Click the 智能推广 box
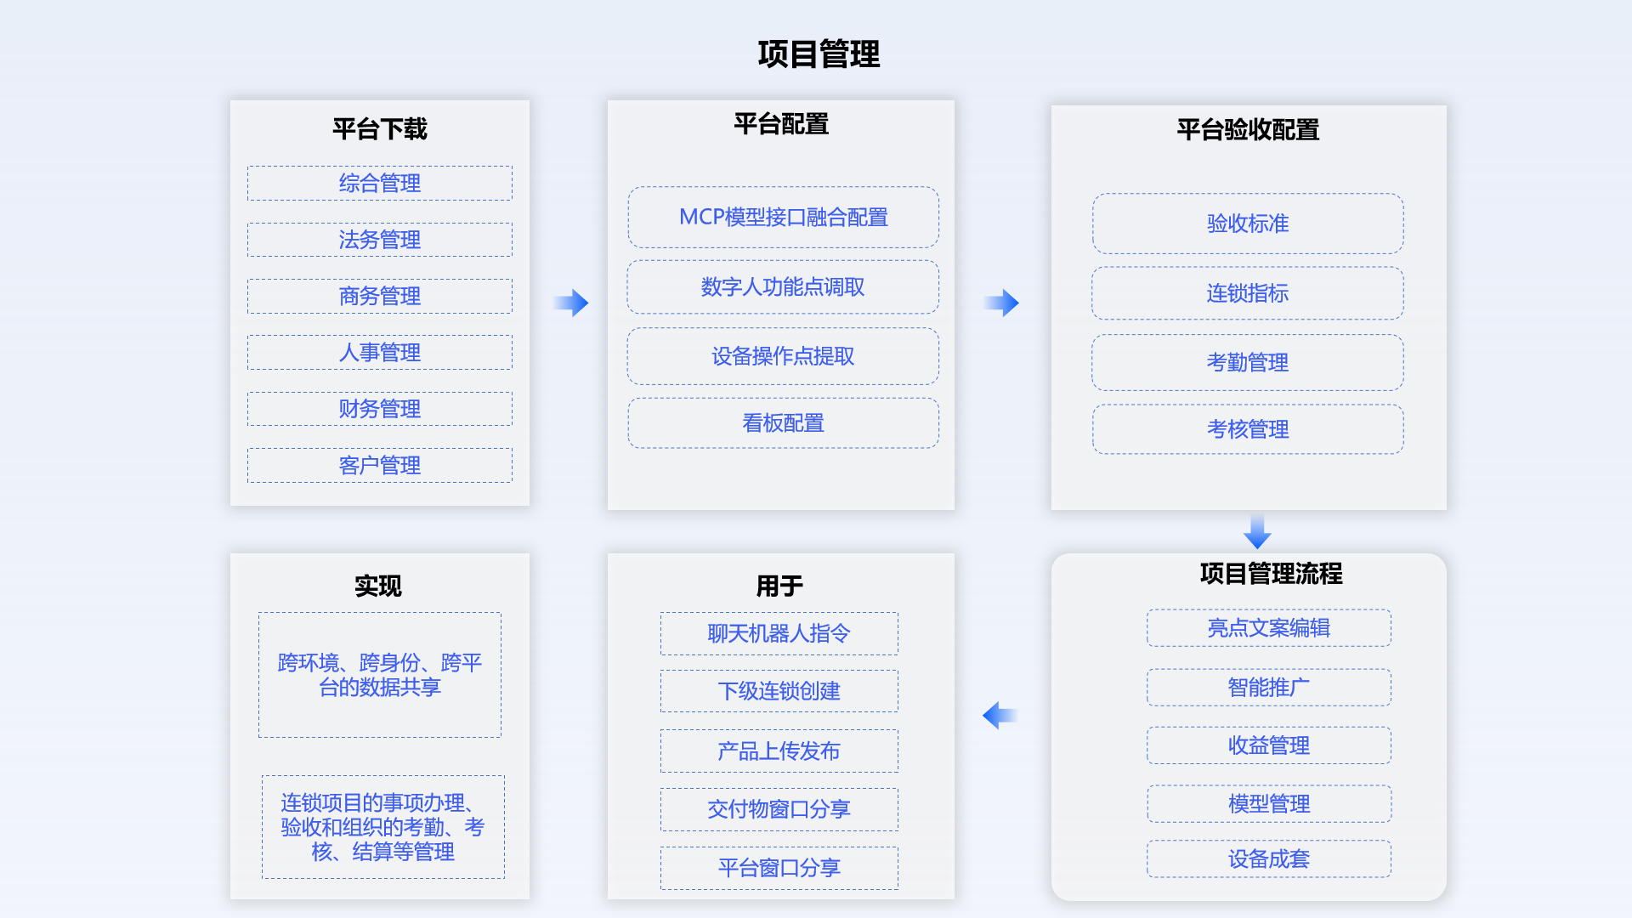The height and width of the screenshot is (918, 1632). point(1268,688)
